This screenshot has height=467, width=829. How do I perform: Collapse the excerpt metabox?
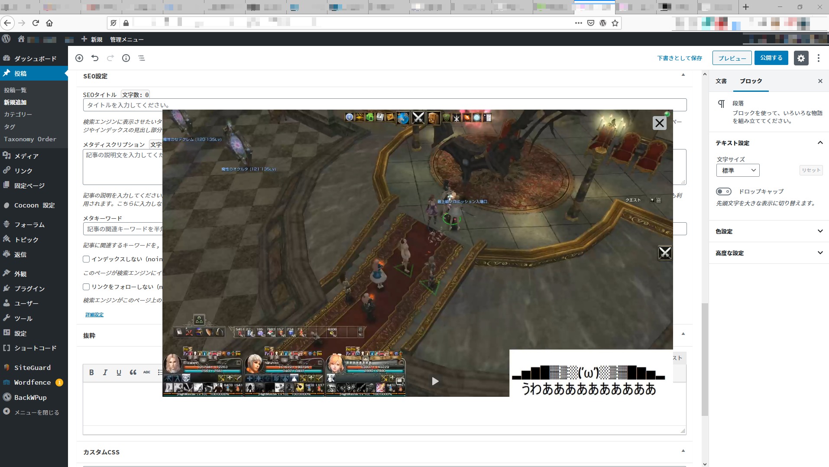pos(683,334)
